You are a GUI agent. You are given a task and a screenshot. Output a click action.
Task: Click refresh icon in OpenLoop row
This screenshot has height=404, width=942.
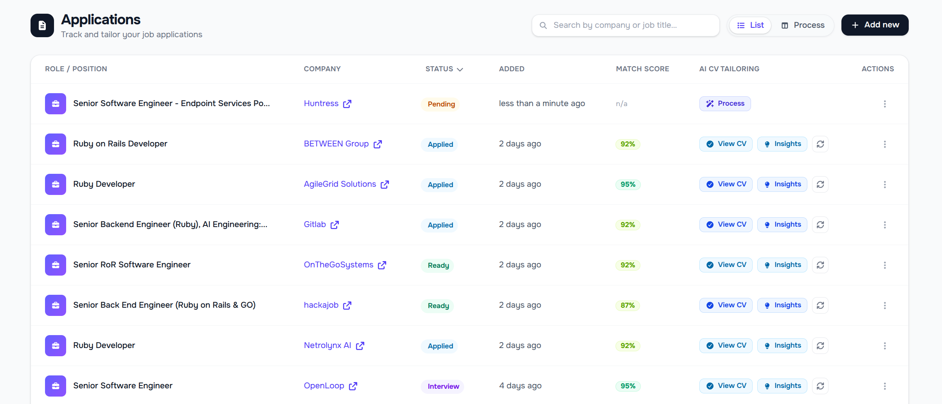(x=820, y=386)
